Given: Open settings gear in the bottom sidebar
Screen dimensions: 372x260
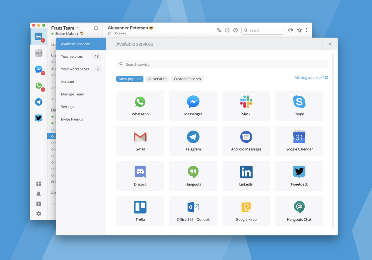Looking at the screenshot, I should [39, 214].
